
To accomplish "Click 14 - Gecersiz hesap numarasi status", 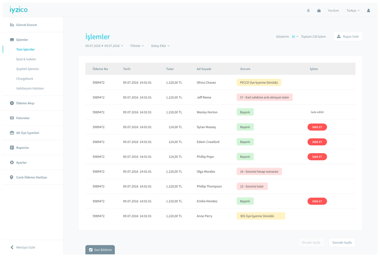I will coord(259,172).
